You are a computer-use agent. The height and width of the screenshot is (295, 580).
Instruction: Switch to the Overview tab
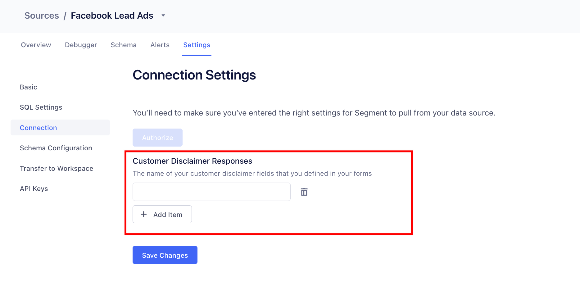coord(36,45)
